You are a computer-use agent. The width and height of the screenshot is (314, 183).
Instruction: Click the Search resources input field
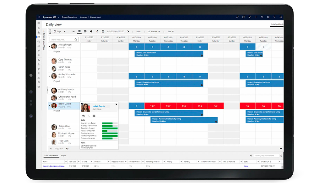pos(62,40)
